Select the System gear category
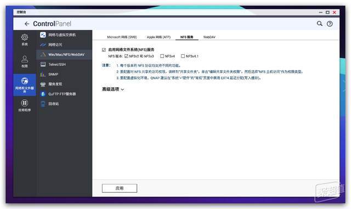 point(25,40)
